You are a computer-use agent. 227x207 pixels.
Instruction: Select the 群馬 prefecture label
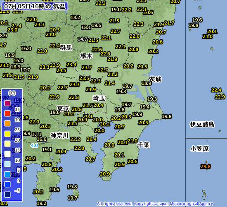[x=66, y=48]
